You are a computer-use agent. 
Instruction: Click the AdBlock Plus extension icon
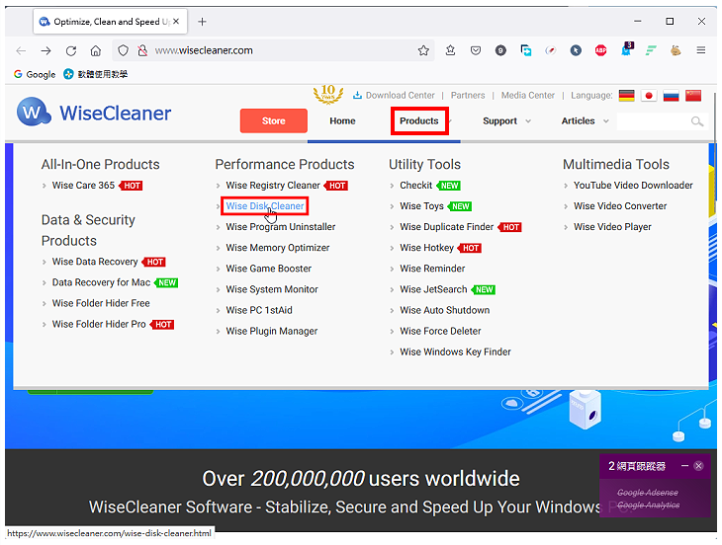[600, 50]
